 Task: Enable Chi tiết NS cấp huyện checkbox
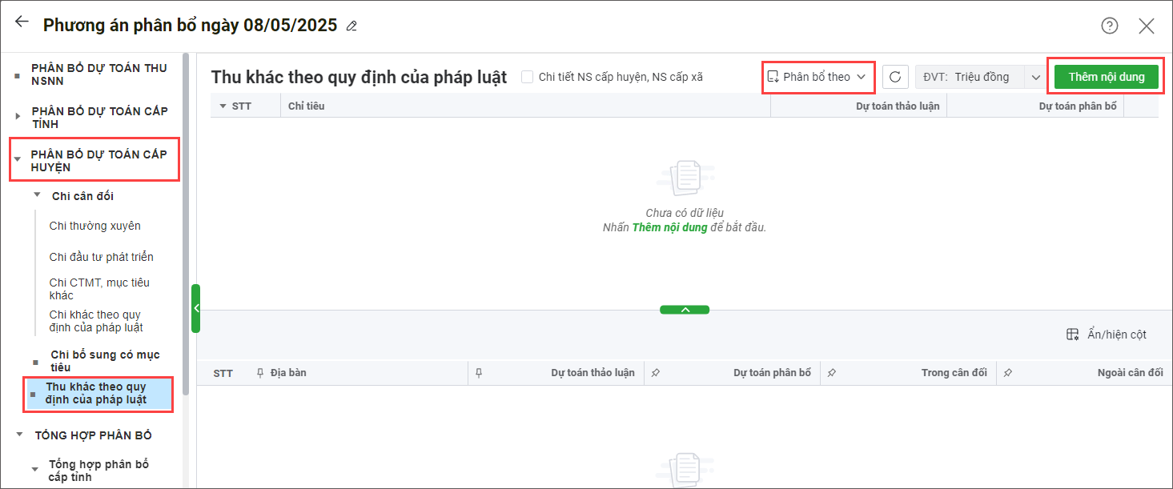coord(527,77)
